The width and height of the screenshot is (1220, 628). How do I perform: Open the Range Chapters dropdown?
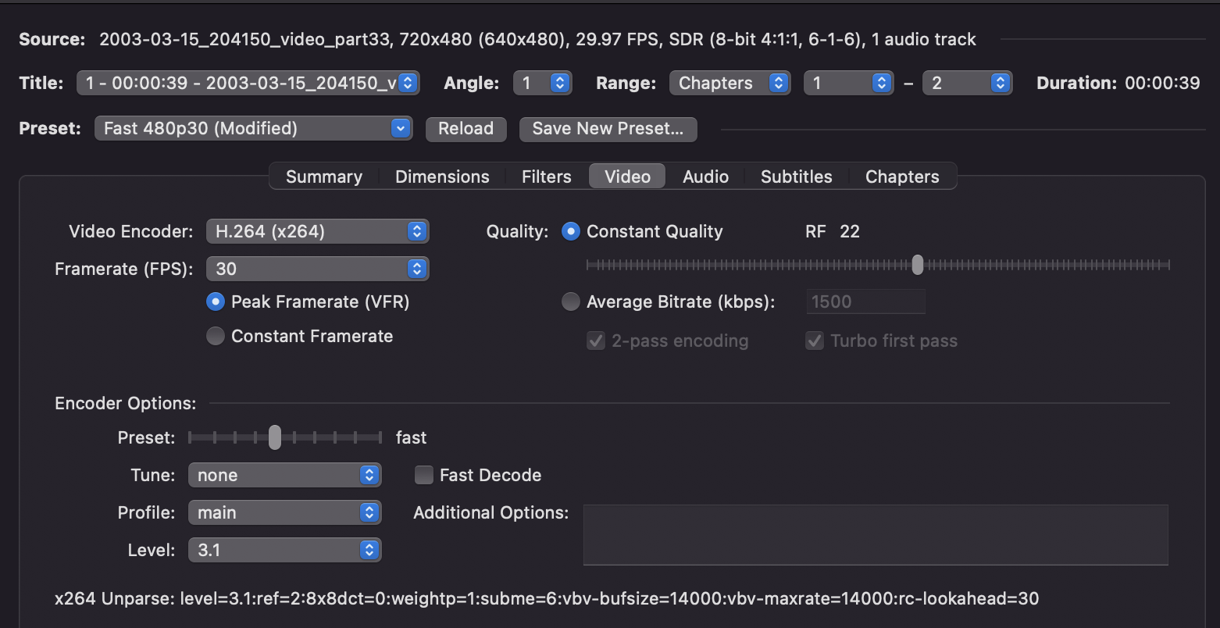pyautogui.click(x=730, y=83)
